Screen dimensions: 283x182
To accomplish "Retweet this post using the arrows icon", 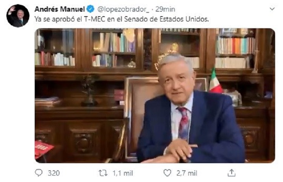I will point(103,173).
